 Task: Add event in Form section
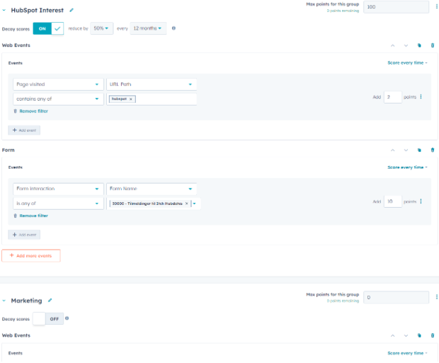24,235
